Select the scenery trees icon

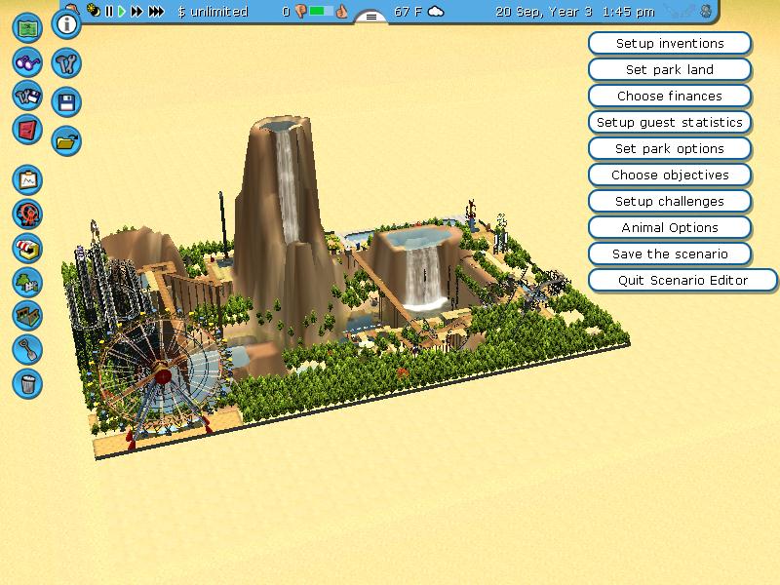click(28, 282)
